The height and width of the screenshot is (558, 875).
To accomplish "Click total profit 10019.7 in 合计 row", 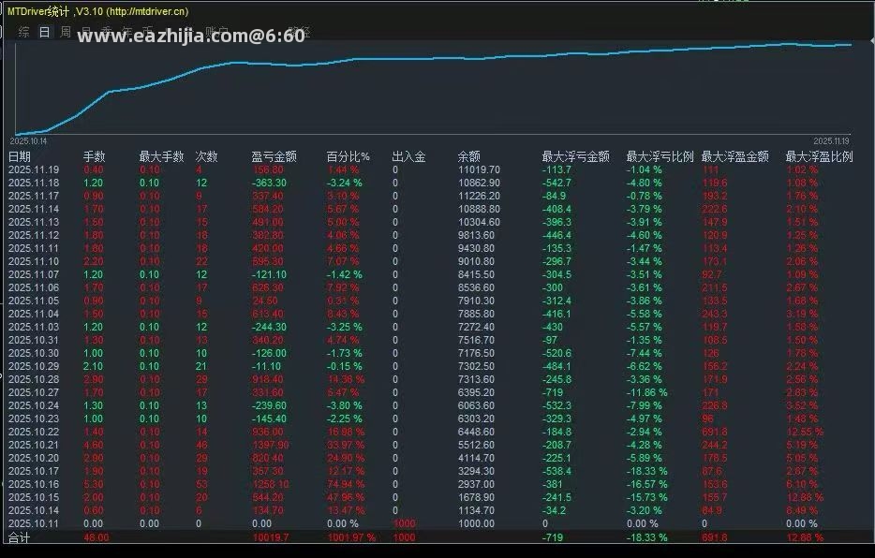I will pyautogui.click(x=271, y=537).
